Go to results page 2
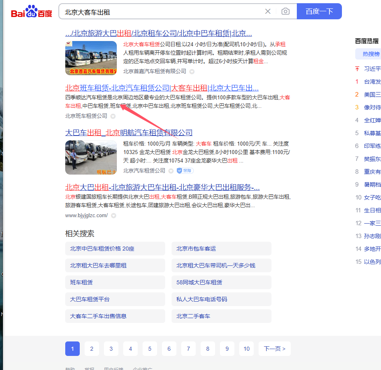The height and width of the screenshot is (370, 381). 91,349
